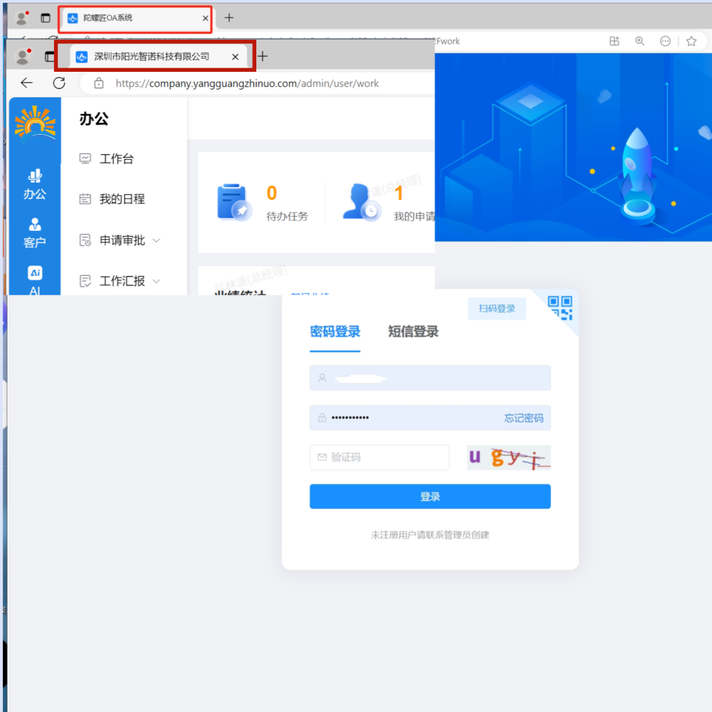
Task: Click the browser refresh icon
Action: [x=59, y=83]
